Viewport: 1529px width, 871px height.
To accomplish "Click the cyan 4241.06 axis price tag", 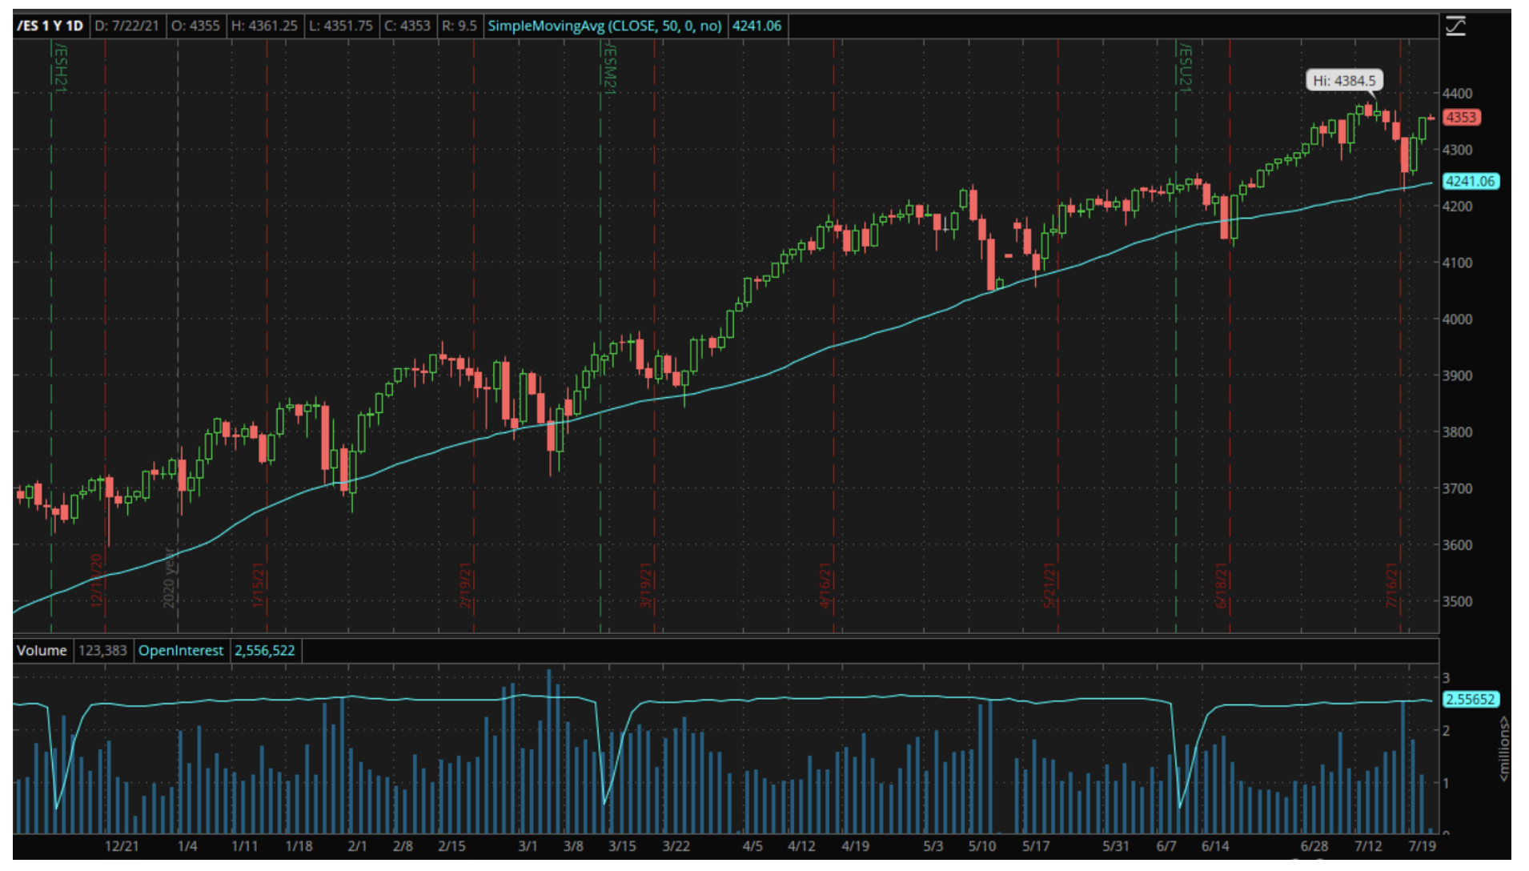I will [1470, 182].
